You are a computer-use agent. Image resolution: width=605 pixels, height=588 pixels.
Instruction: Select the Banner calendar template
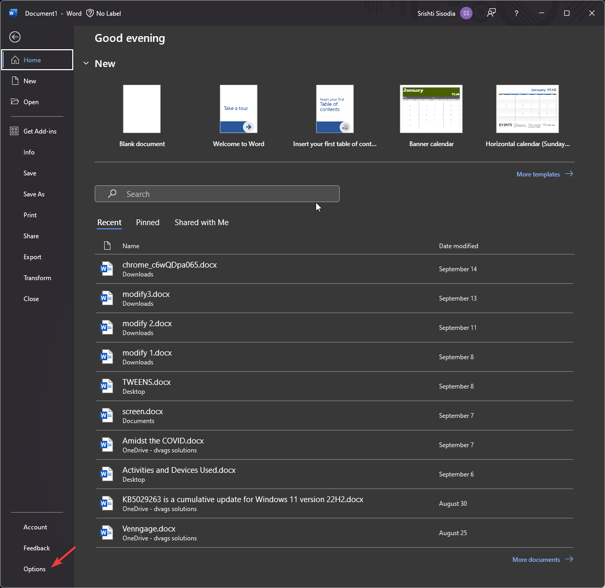(431, 109)
